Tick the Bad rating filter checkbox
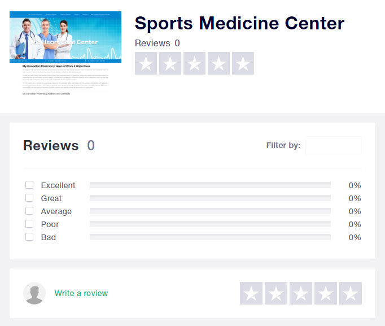This screenshot has width=385, height=326. pos(29,237)
